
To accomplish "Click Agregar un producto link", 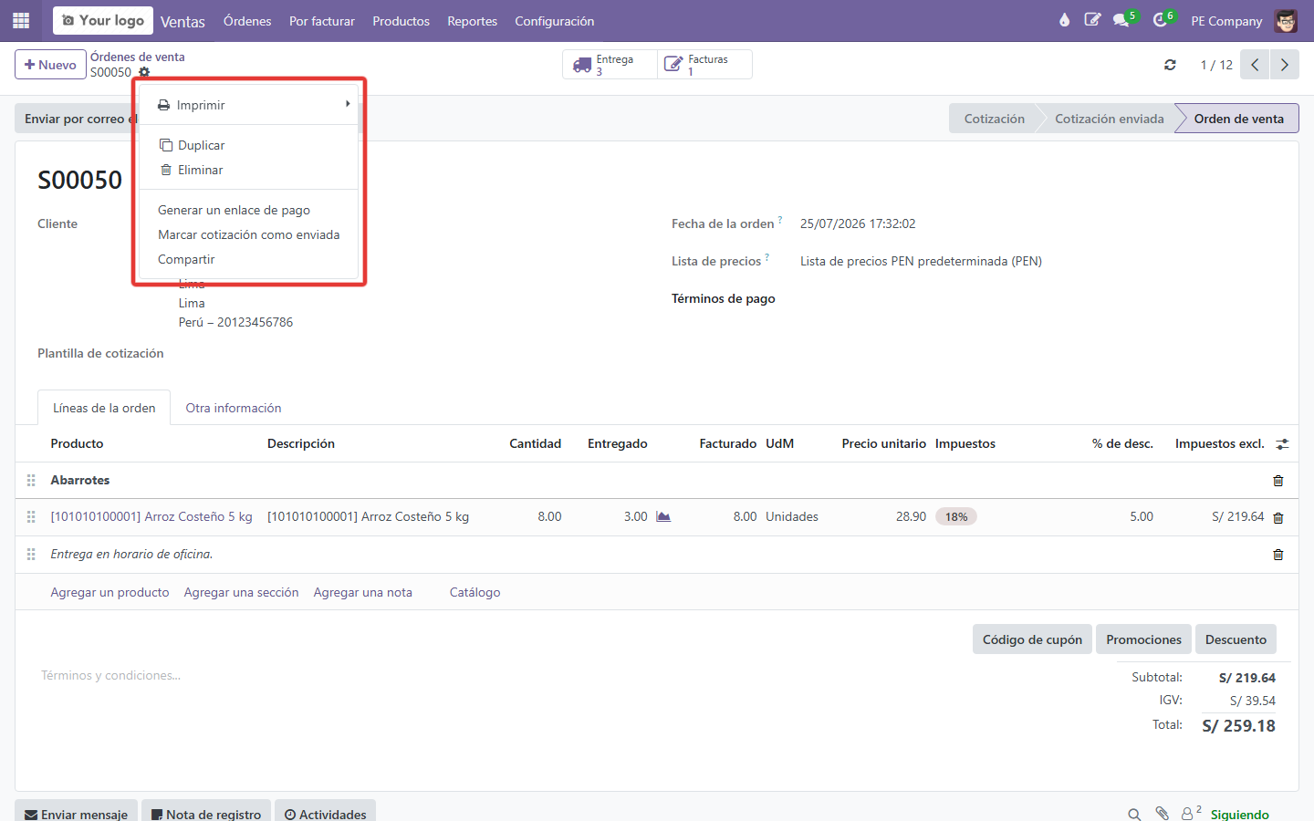I will pos(109,592).
